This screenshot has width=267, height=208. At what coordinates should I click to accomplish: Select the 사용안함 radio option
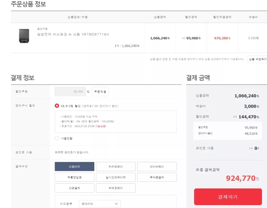(57, 138)
